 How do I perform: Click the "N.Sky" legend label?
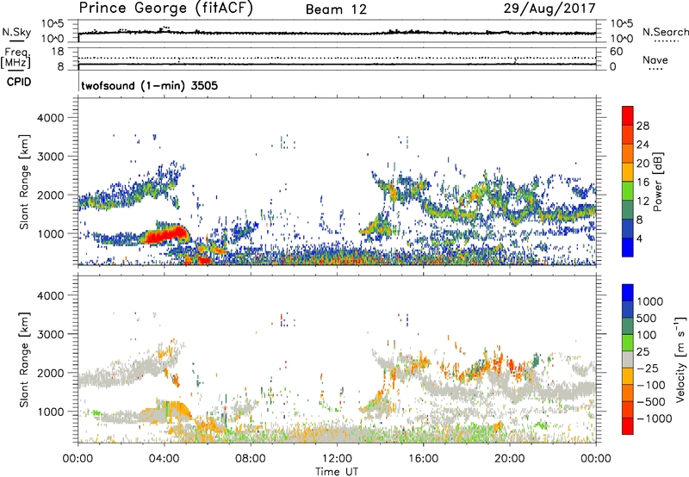tap(16, 32)
